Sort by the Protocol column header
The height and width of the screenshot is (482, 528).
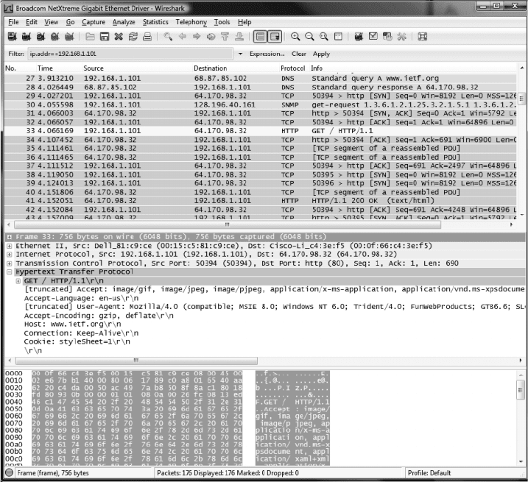pyautogui.click(x=292, y=68)
